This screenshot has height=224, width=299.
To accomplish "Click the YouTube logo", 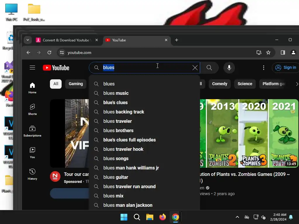I will (56, 68).
